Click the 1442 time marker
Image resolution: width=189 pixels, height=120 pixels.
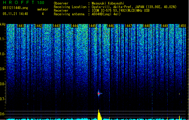[x=38, y=26]
